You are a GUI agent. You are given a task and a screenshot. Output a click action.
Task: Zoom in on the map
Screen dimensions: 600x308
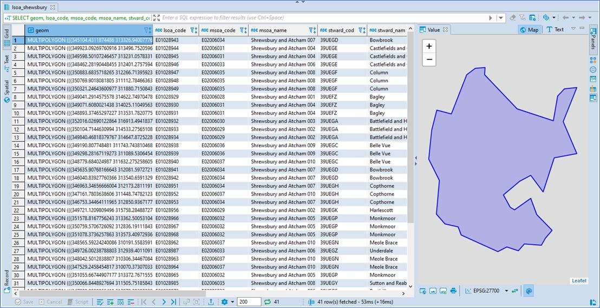point(429,47)
